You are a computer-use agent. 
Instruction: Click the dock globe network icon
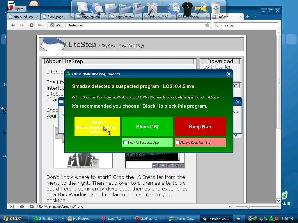tap(96, 8)
